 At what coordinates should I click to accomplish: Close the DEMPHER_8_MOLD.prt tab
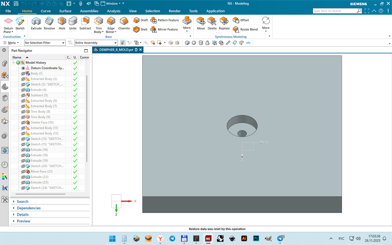click(x=140, y=50)
